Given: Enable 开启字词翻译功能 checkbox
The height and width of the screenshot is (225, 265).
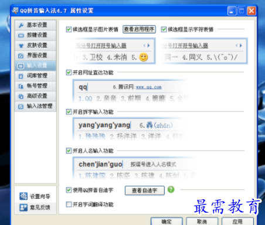Looking at the screenshot, I should [x=69, y=204].
